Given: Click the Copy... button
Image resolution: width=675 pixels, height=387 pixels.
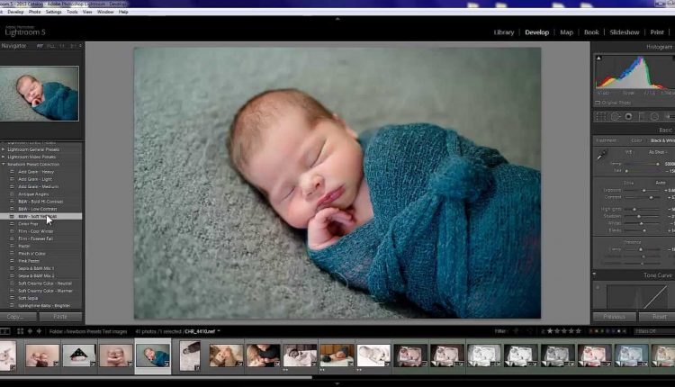Looking at the screenshot, I should coord(17,317).
